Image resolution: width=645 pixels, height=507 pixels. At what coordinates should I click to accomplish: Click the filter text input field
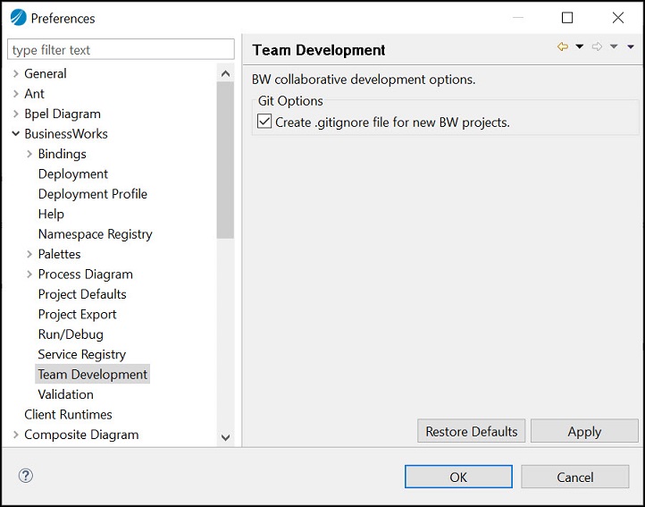tap(121, 50)
